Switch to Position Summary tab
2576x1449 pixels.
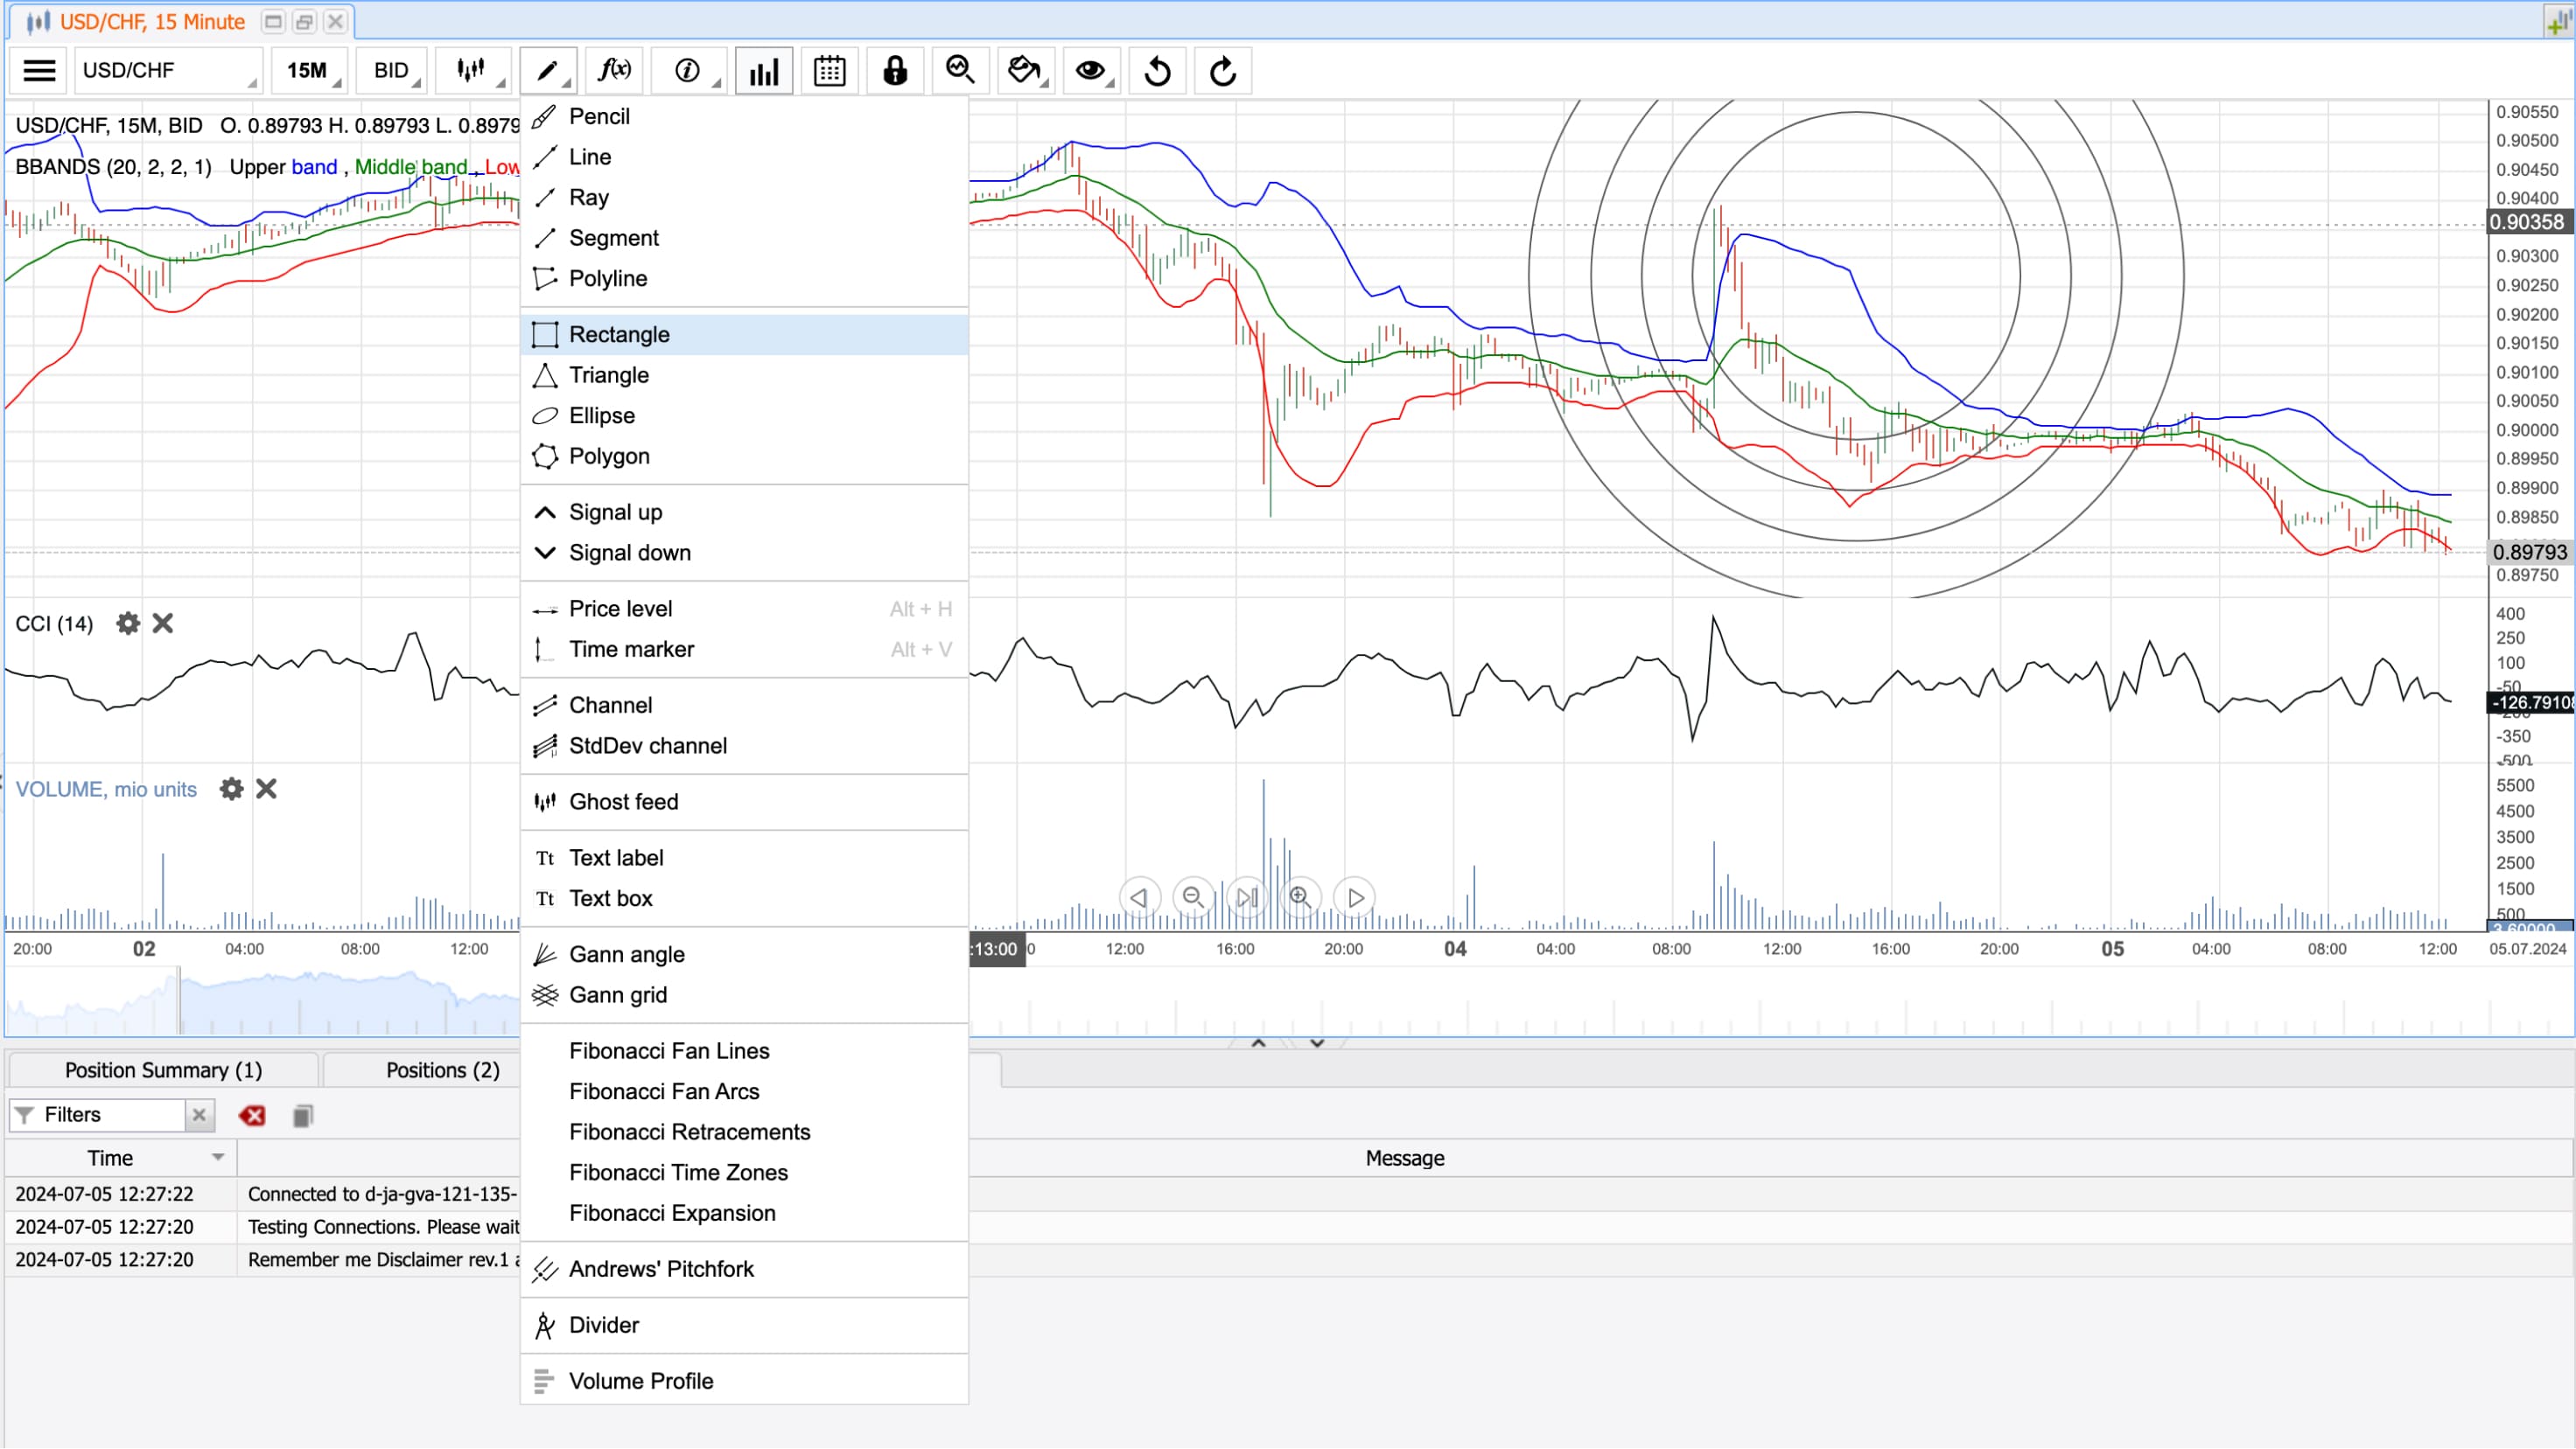pyautogui.click(x=163, y=1070)
